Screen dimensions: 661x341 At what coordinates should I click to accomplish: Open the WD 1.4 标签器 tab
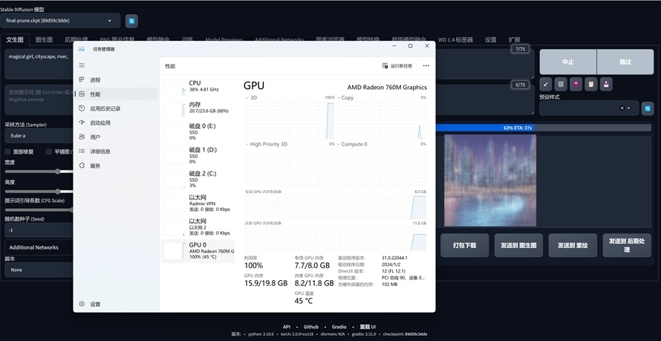click(455, 39)
